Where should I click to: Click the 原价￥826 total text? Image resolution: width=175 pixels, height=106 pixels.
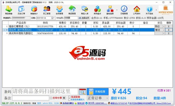118,98
